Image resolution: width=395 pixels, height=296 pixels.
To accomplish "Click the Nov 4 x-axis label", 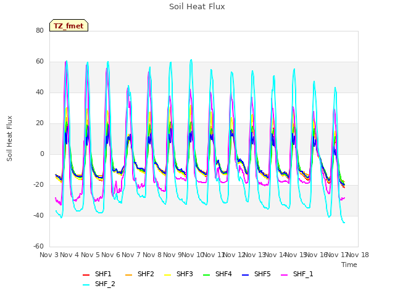I will click(70, 255).
